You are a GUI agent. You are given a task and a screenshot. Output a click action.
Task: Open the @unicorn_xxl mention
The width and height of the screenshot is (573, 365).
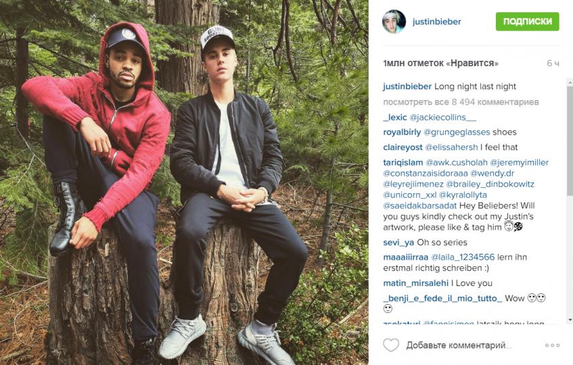pyautogui.click(x=410, y=195)
